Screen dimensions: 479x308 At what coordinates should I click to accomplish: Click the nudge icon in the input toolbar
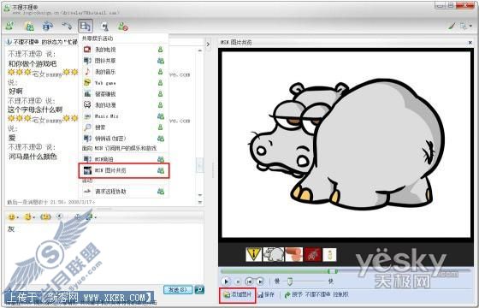(46, 216)
